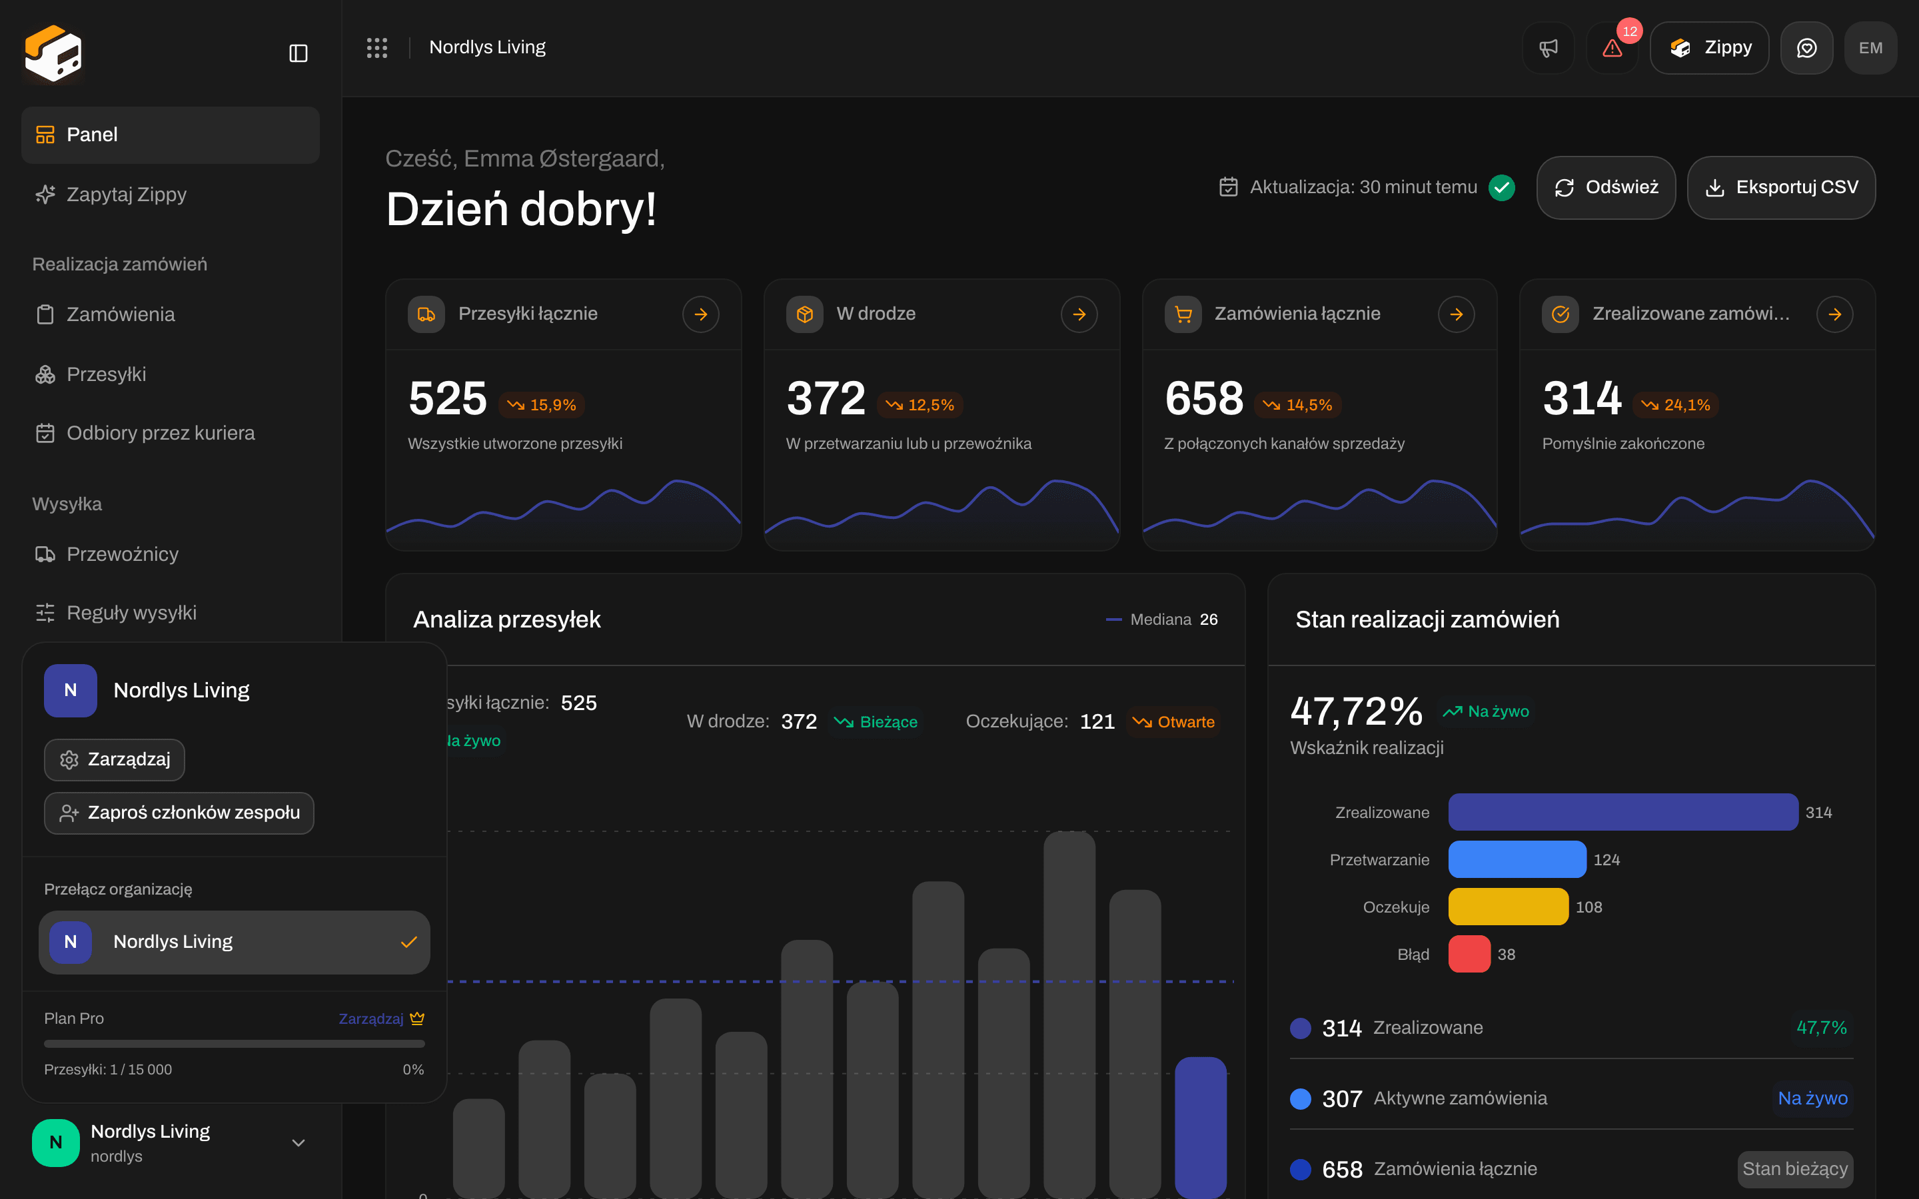Screen dimensions: 1919x1199
Task: Click the Plan Pro usage progress bar
Action: [x=234, y=1044]
